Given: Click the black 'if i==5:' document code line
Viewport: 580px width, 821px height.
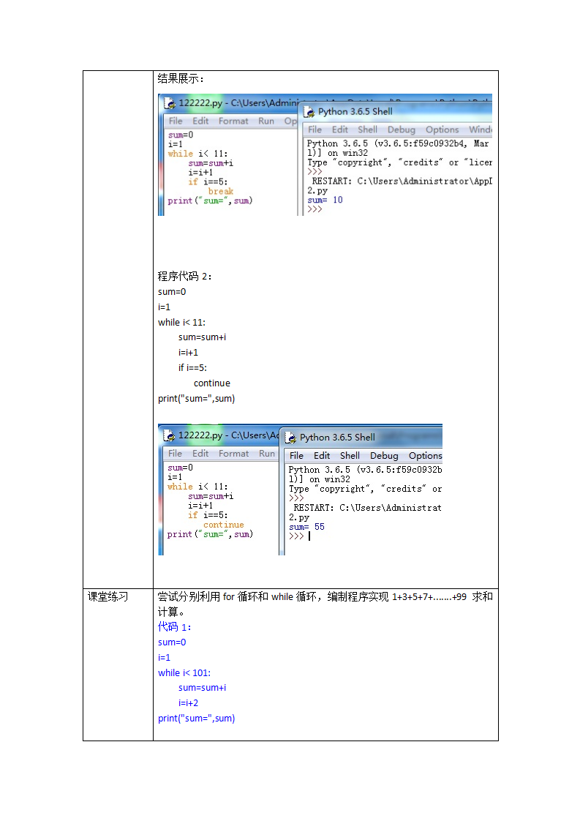Looking at the screenshot, I should click(192, 368).
